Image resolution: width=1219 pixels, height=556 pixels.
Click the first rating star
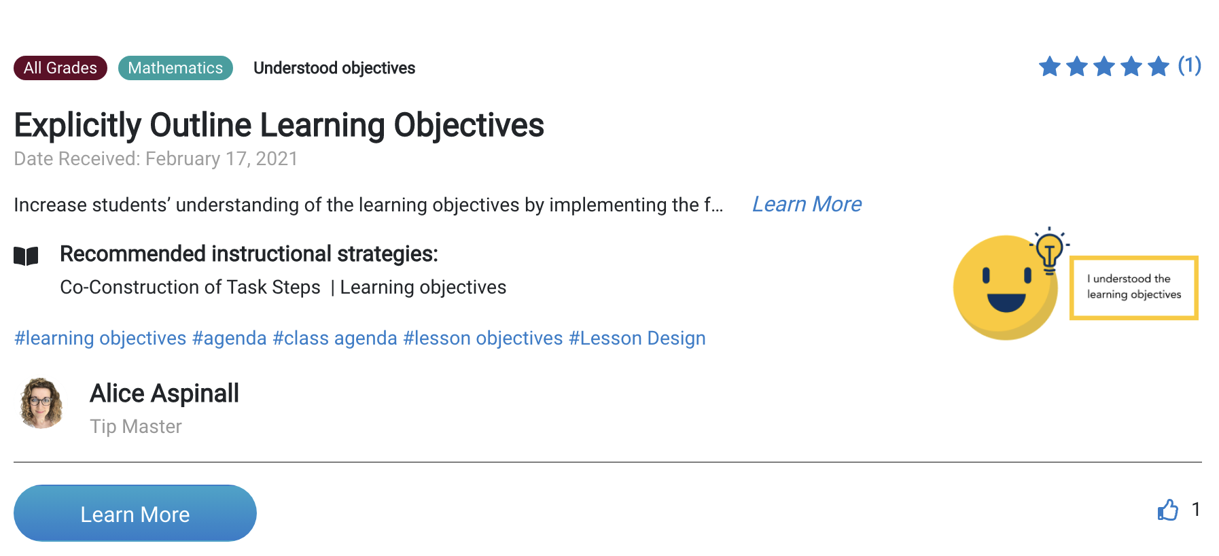point(1049,67)
